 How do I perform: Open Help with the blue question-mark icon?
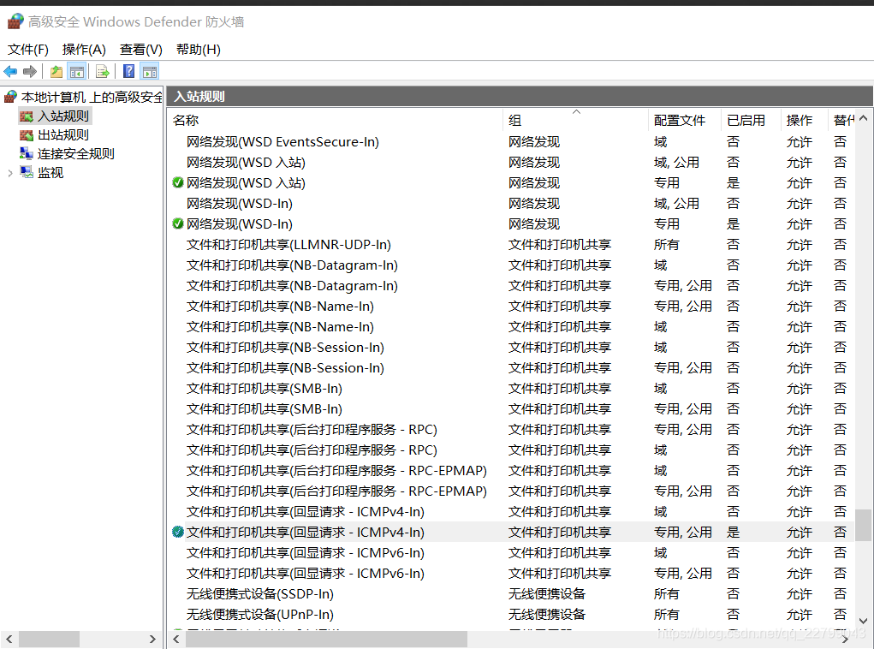pos(128,71)
